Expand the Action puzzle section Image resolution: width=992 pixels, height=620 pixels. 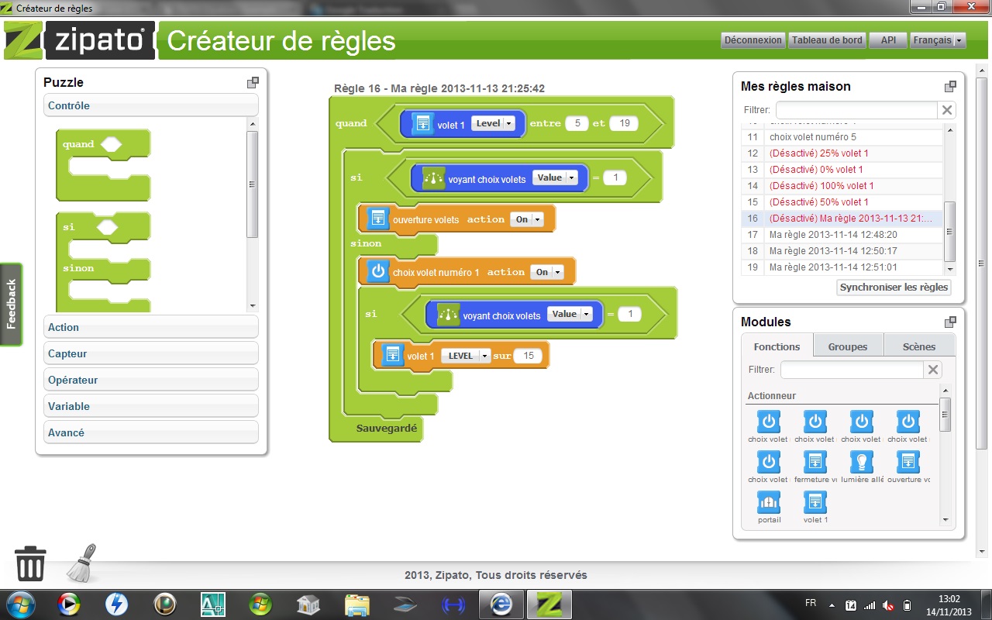point(151,328)
